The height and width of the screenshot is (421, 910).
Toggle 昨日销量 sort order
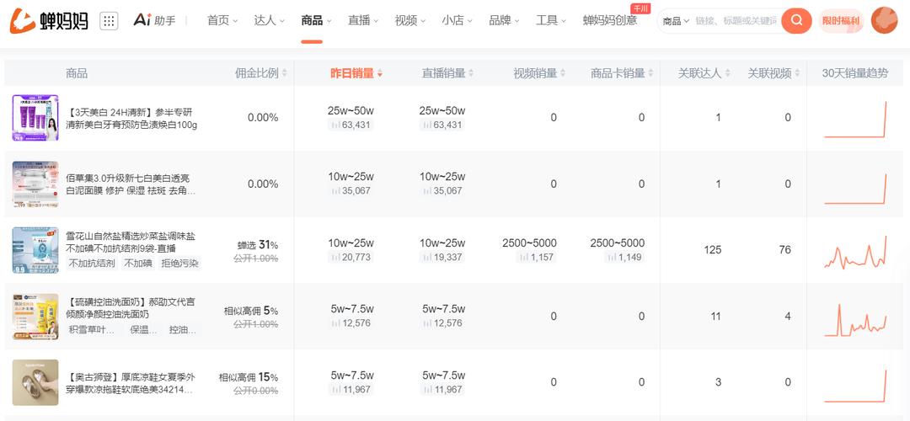click(380, 74)
